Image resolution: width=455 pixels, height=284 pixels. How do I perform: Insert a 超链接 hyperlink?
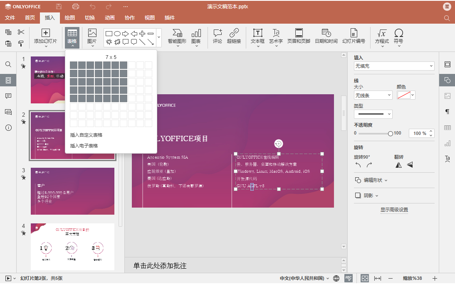pyautogui.click(x=234, y=36)
